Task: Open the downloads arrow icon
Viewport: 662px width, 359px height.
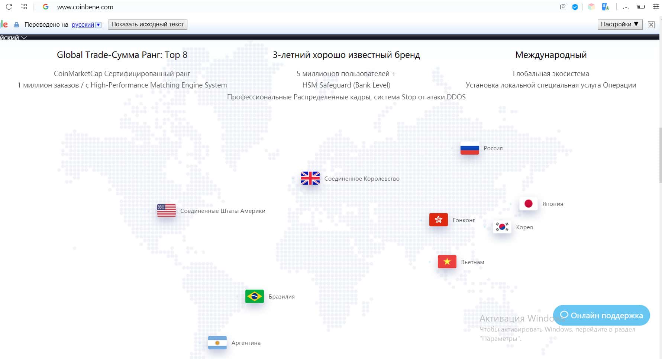Action: pos(626,7)
